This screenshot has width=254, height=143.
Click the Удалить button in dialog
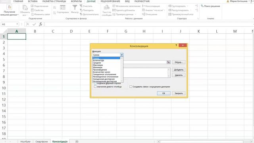click(x=179, y=75)
